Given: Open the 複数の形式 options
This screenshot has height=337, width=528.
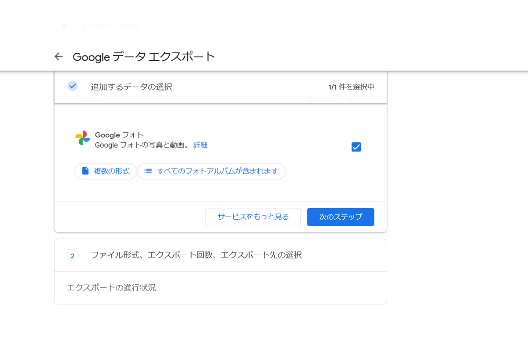Looking at the screenshot, I should pos(106,171).
